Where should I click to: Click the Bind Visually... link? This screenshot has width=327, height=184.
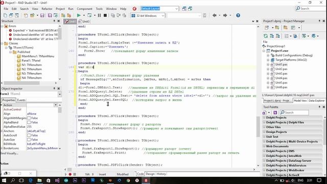coord(9,153)
